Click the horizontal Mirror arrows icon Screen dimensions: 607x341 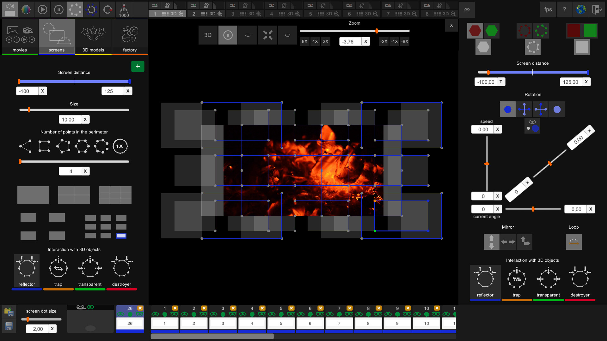508,242
